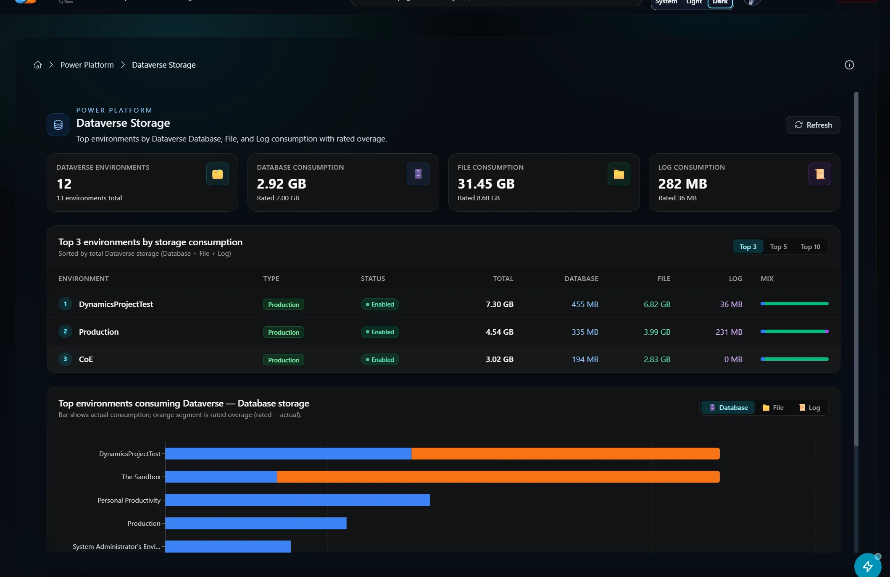890x577 pixels.
Task: Click the 2.83 GB file value
Action: 657,359
